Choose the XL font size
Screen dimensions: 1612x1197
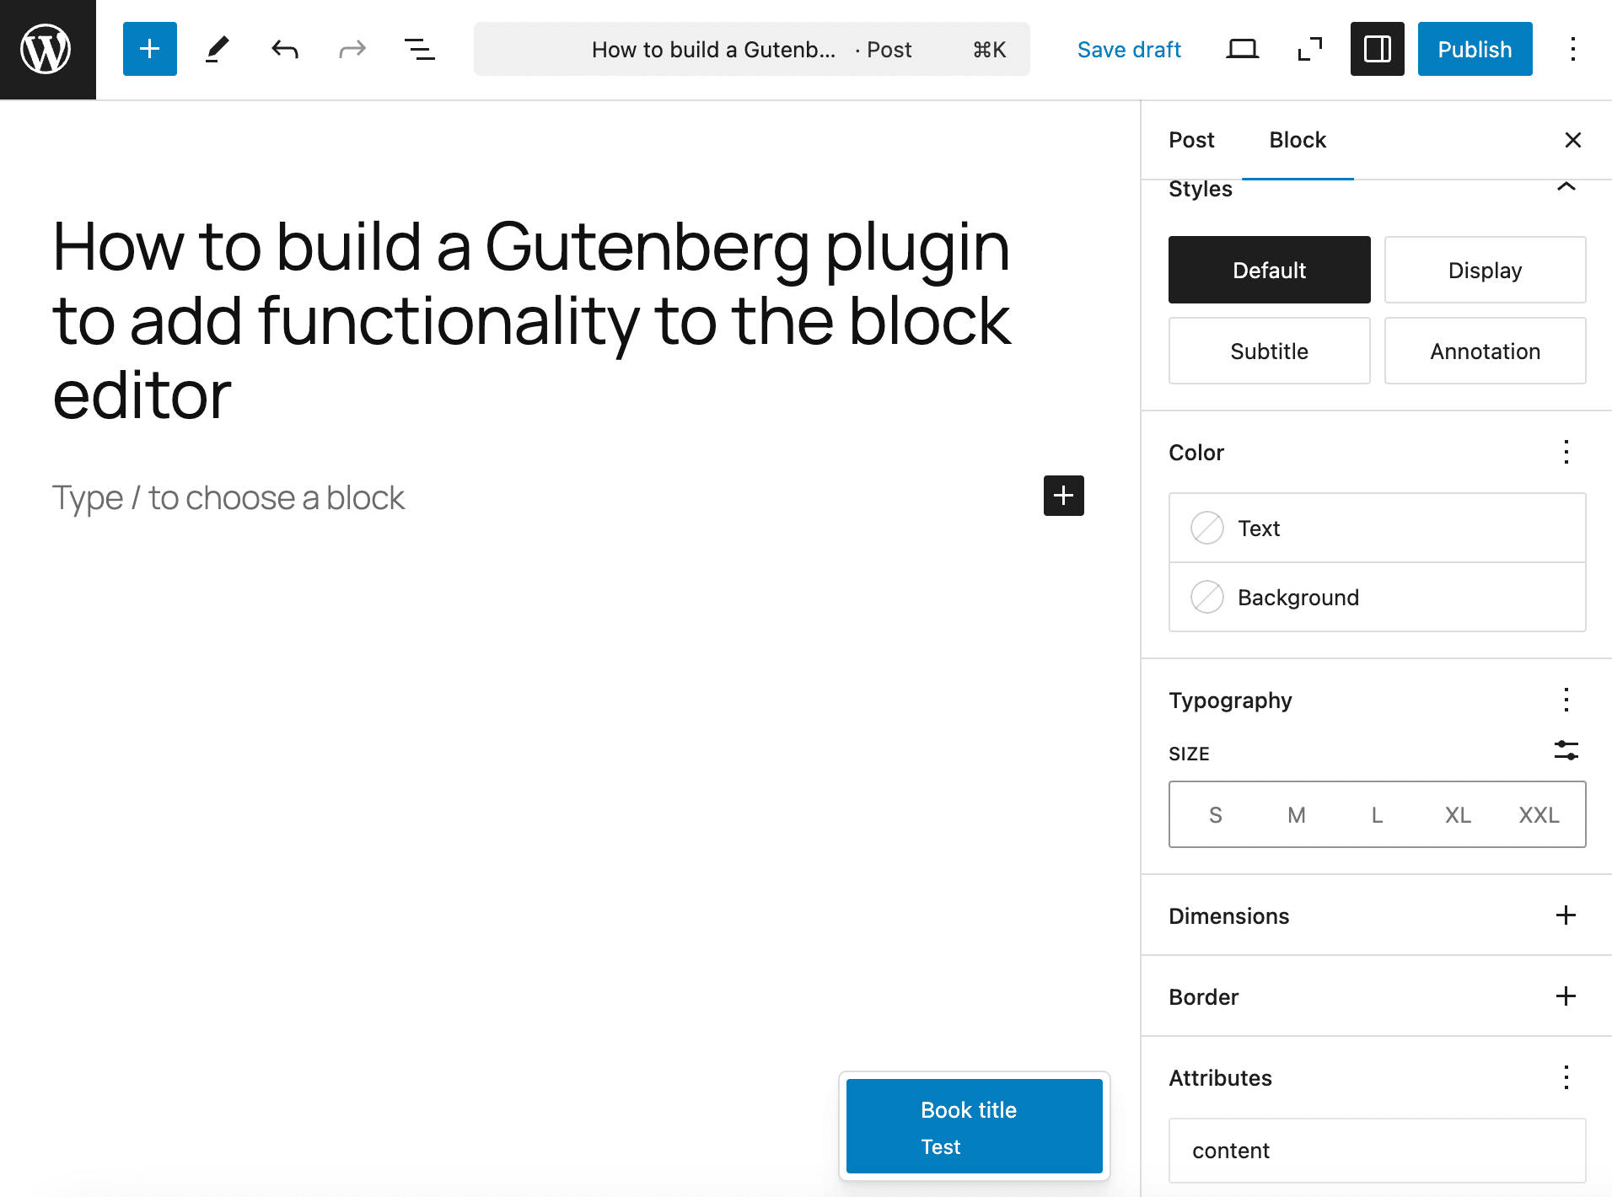pyautogui.click(x=1458, y=814)
